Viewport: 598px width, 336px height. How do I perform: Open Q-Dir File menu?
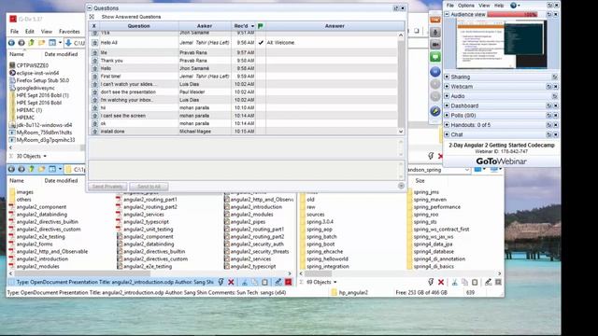point(14,32)
